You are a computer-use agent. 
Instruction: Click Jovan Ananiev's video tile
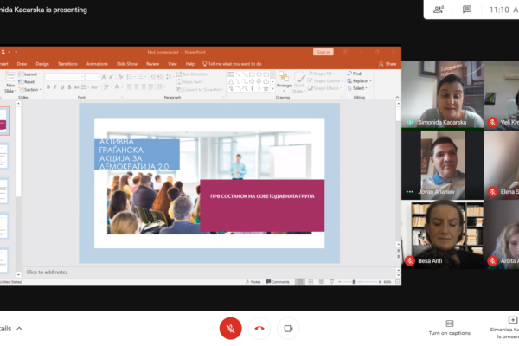[x=443, y=165]
